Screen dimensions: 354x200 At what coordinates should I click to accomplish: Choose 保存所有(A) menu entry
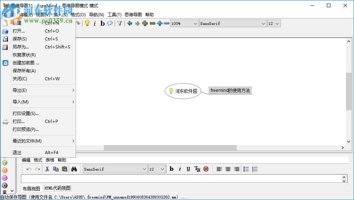(x=38, y=71)
